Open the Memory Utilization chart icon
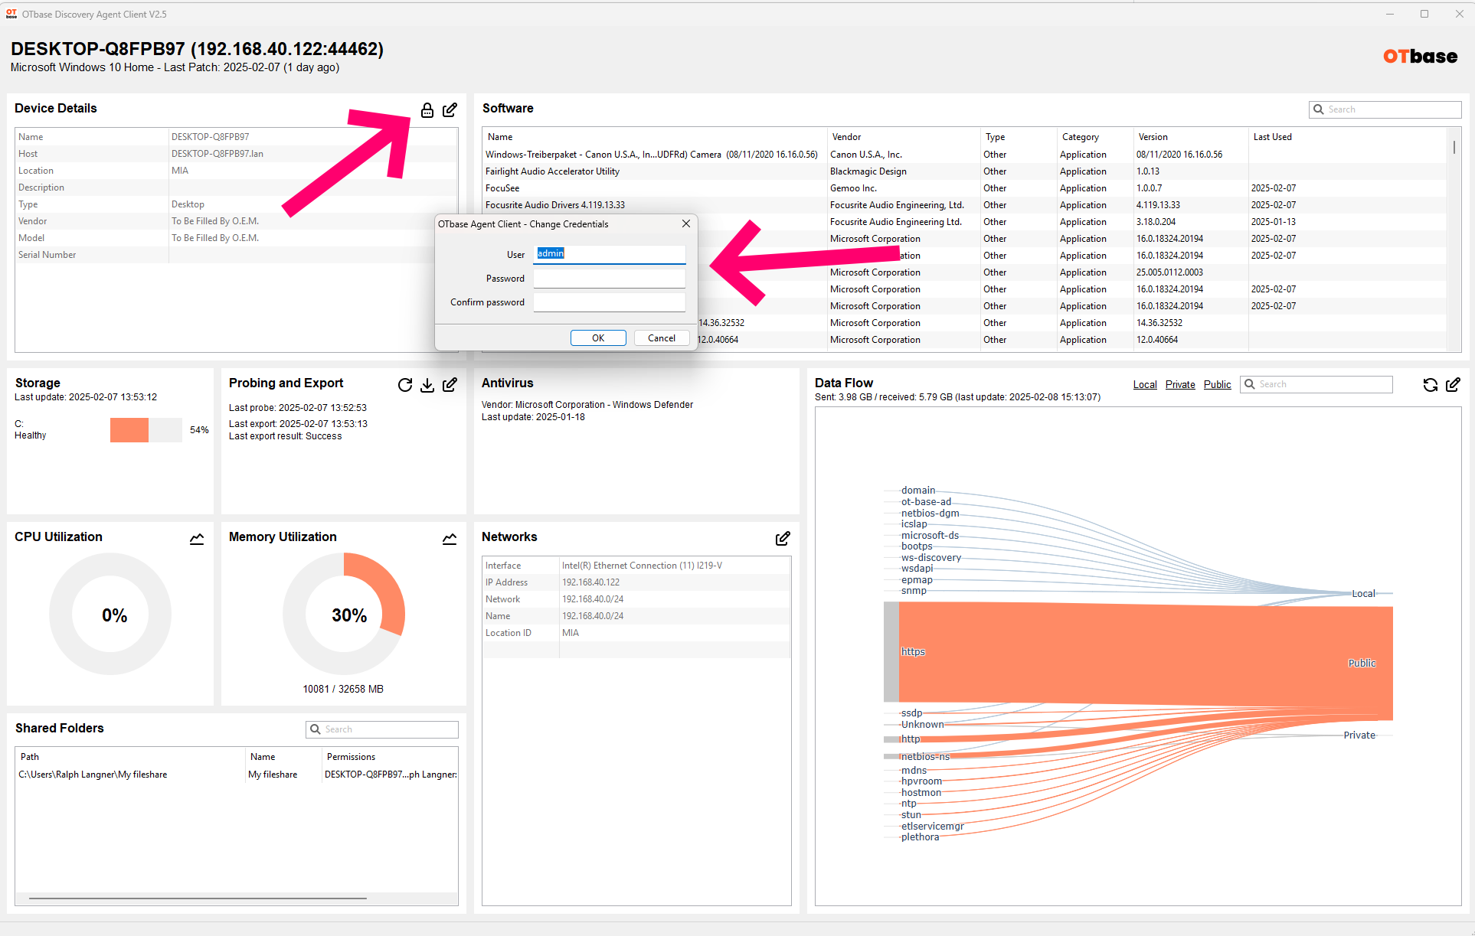This screenshot has width=1475, height=936. click(450, 539)
